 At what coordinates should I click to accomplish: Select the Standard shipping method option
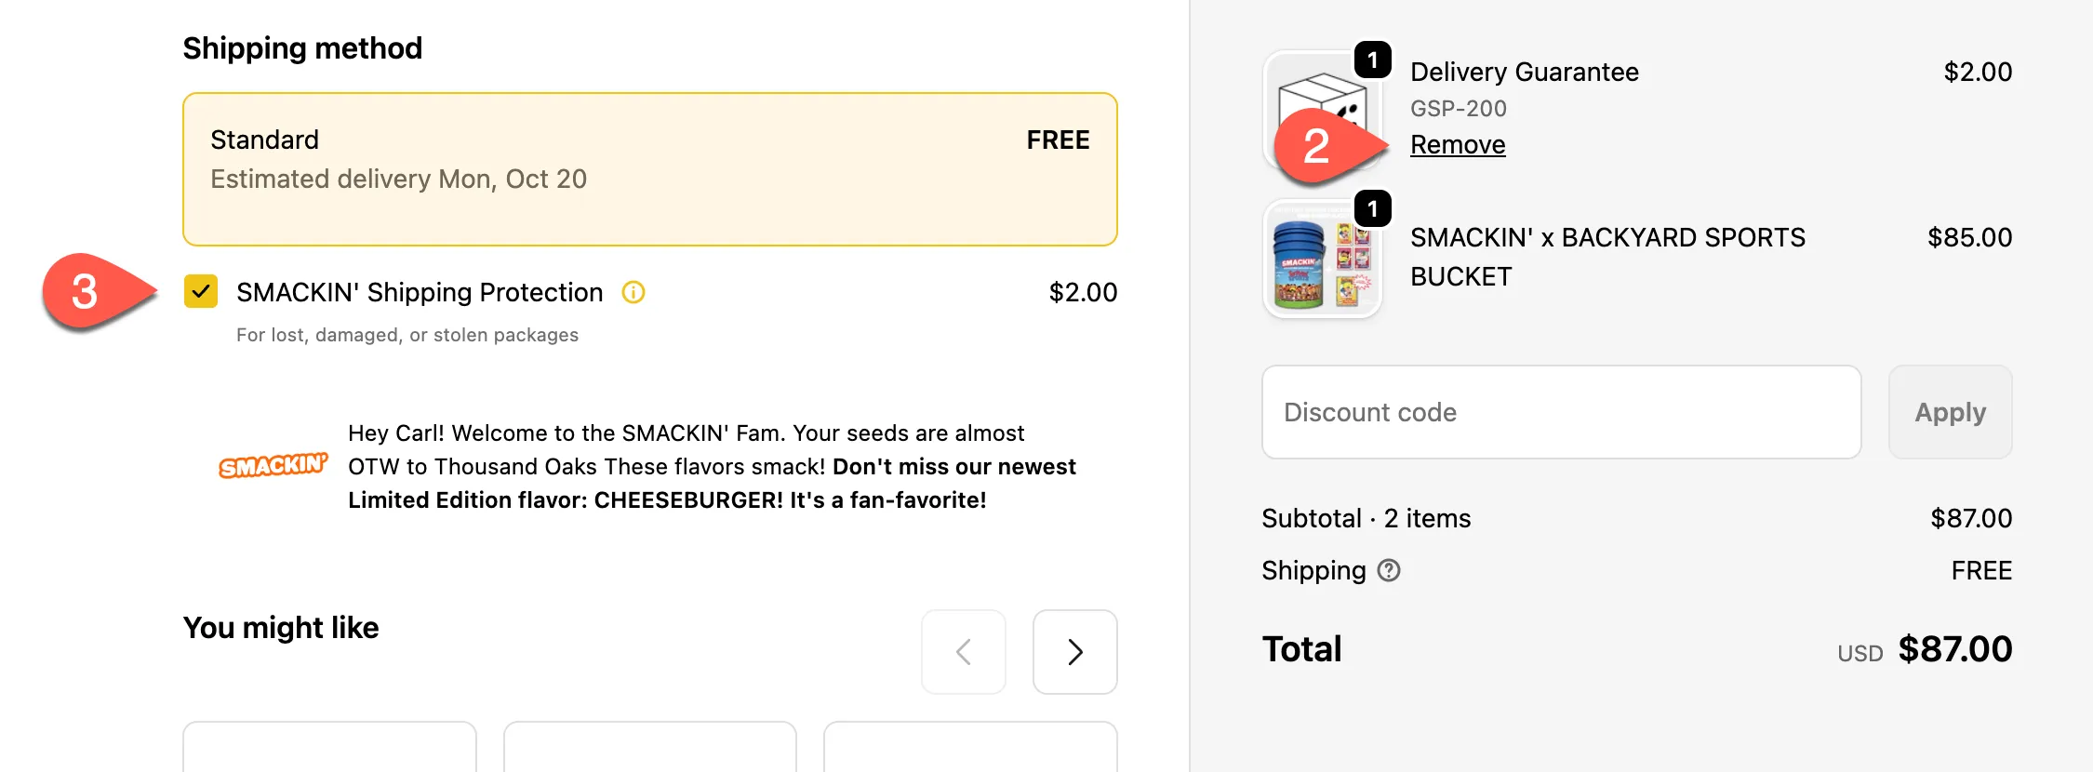649,169
